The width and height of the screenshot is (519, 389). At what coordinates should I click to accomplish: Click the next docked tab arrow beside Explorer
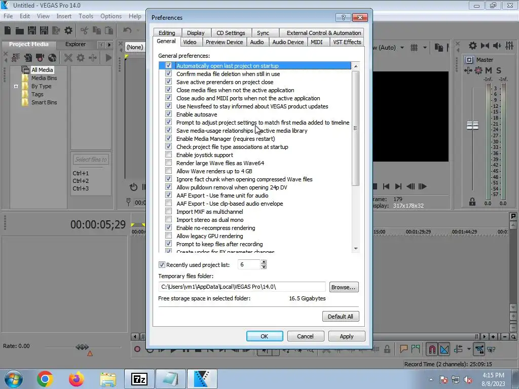coord(109,45)
